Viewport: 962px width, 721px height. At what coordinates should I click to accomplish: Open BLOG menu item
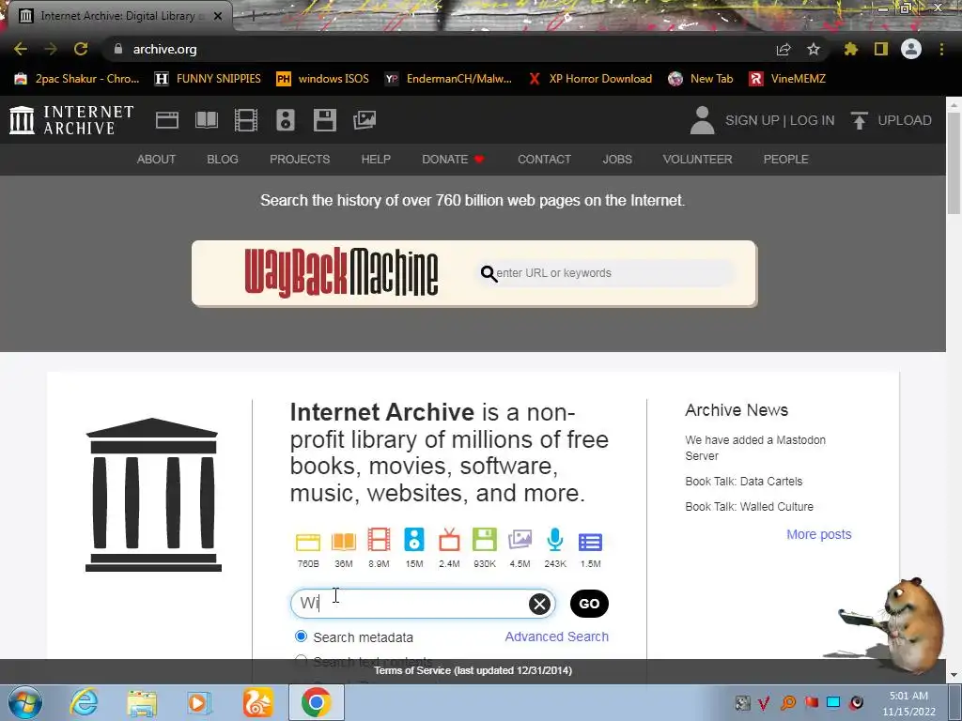tap(222, 160)
